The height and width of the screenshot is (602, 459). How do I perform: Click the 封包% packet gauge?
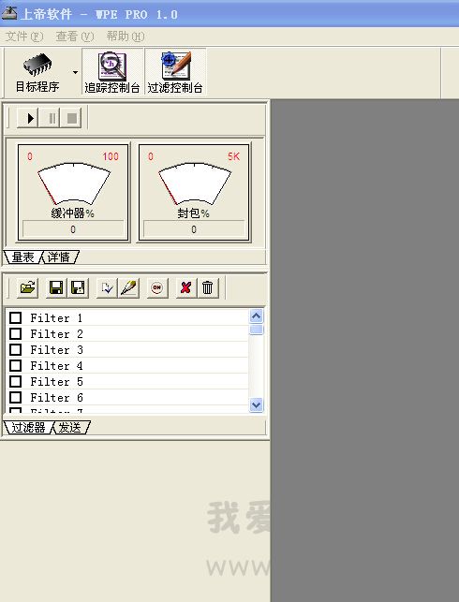click(194, 192)
